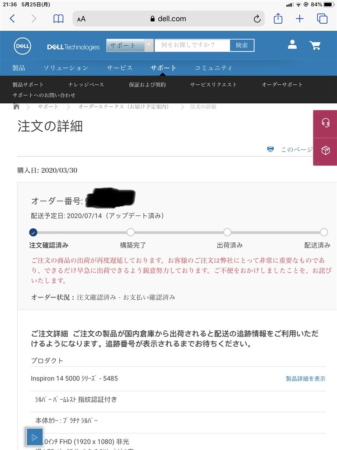
Task: Tap the Safari back arrow
Action: pyautogui.click(x=12, y=18)
